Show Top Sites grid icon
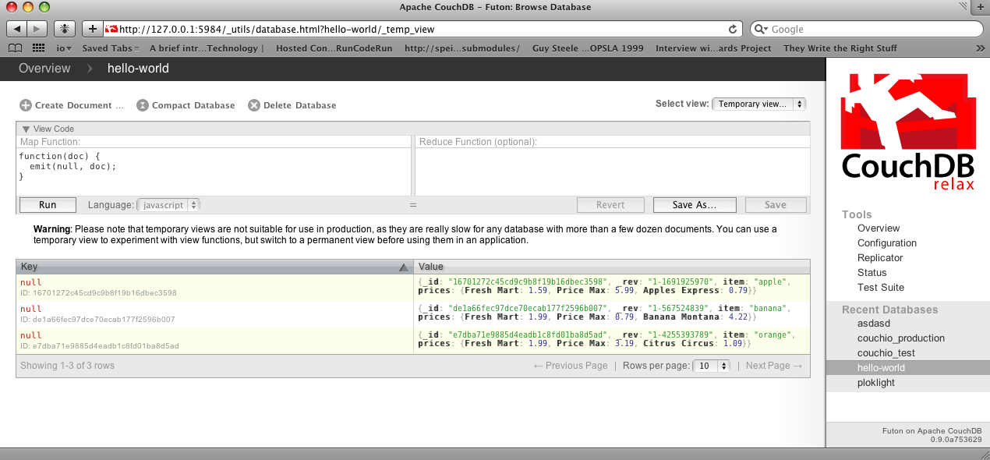This screenshot has height=460, width=990. point(38,48)
